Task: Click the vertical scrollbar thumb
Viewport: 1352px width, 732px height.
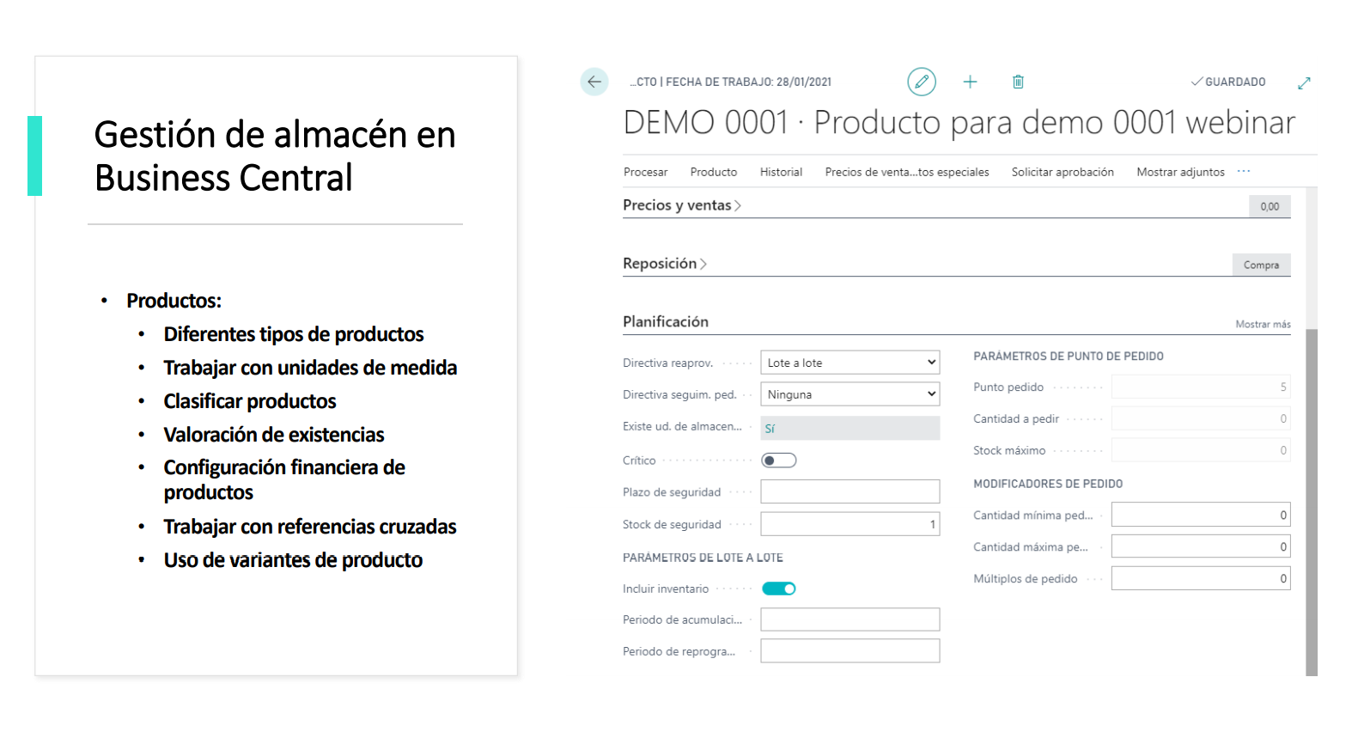Action: click(1311, 503)
